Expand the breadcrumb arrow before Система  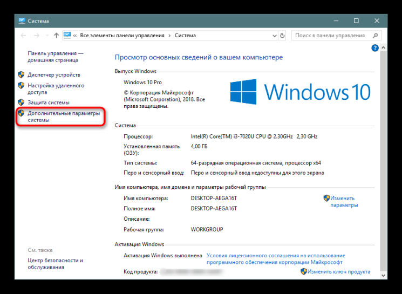[169, 36]
